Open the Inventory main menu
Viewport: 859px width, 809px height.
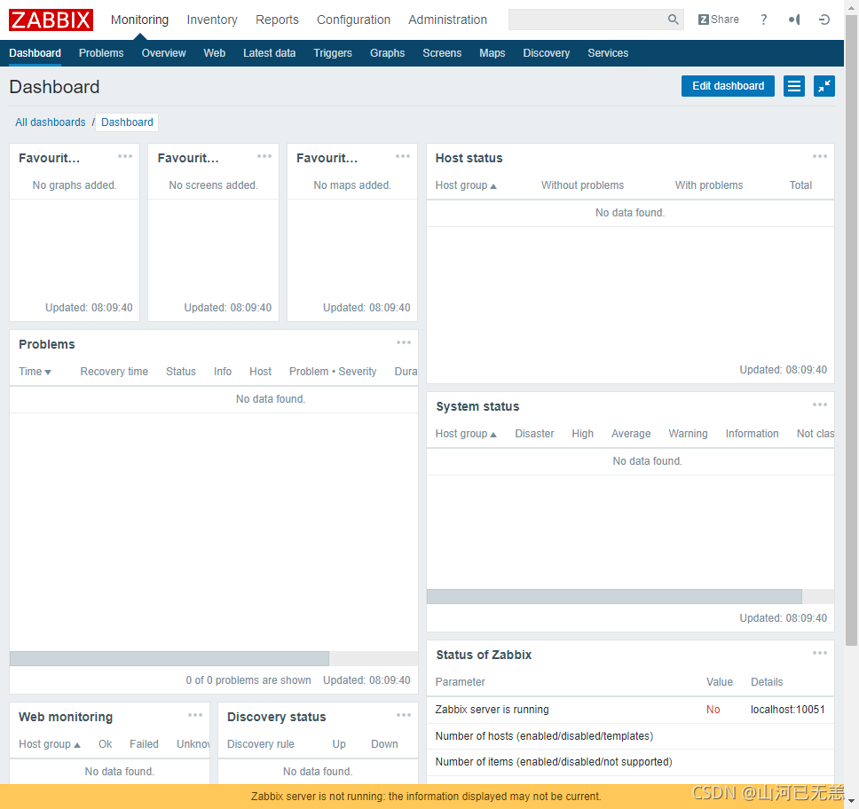(212, 20)
